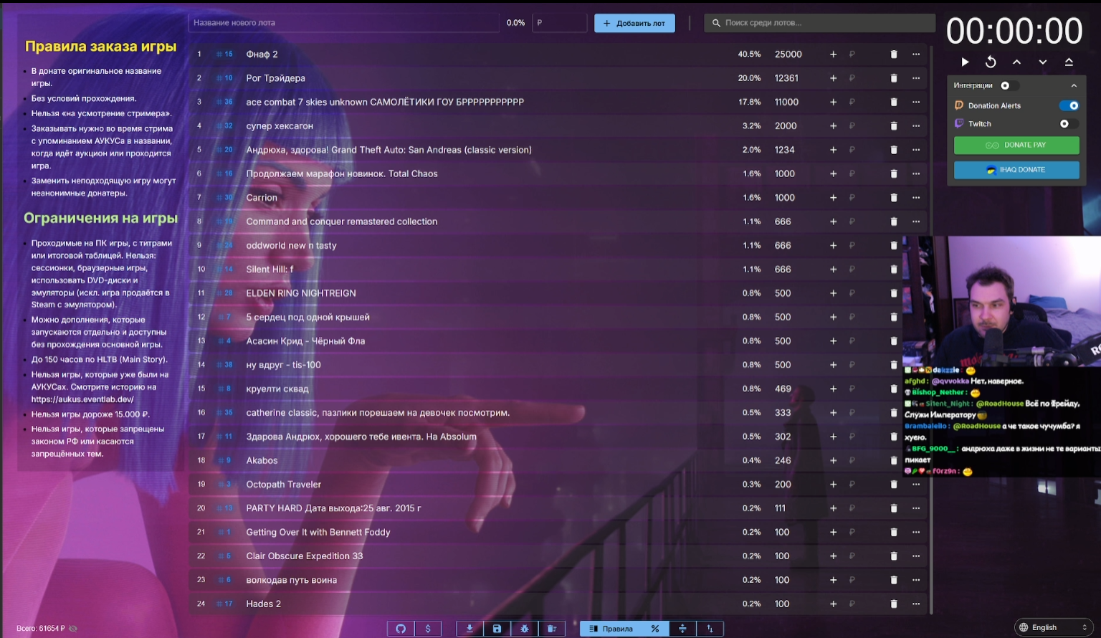Screen dimensions: 1101x638
Task: Enable the Twitch integration switch
Action: coord(1069,124)
